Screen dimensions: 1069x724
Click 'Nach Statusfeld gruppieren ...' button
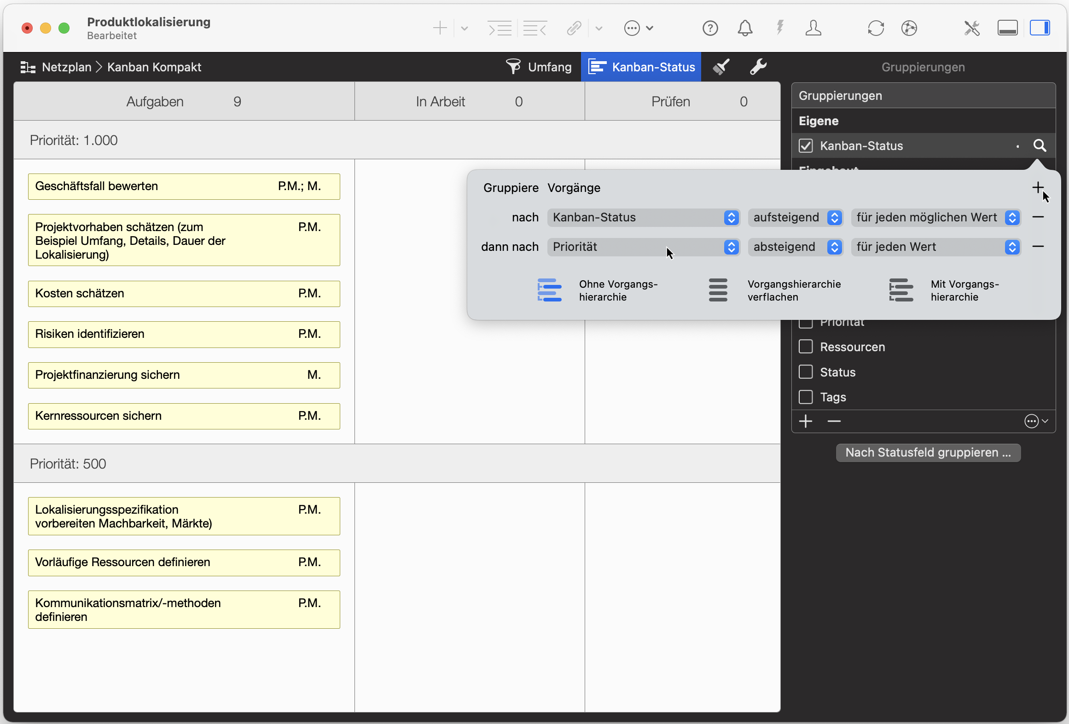(928, 452)
